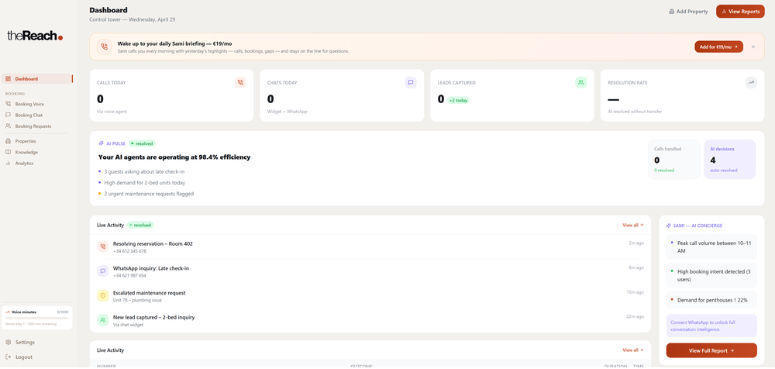Click the Booking Chat bubble icon
Screen dimensions: 775x369
[8, 116]
